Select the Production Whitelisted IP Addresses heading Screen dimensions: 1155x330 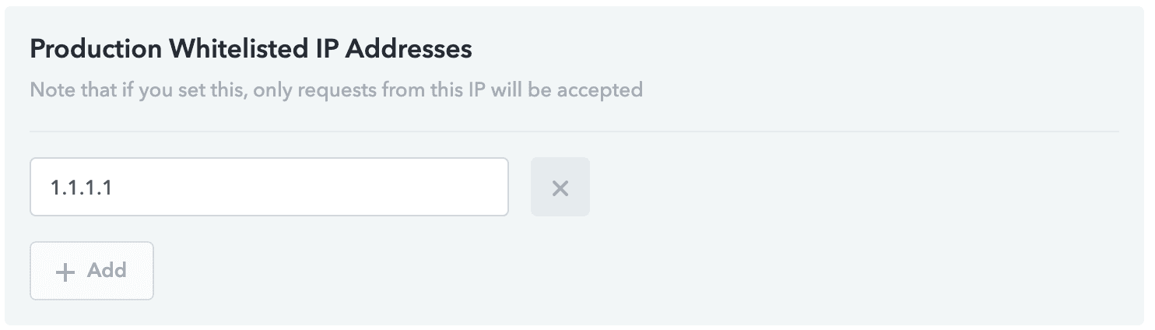[x=251, y=49]
